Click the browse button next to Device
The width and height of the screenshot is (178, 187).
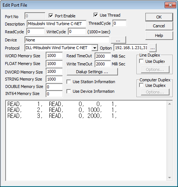(x=118, y=40)
